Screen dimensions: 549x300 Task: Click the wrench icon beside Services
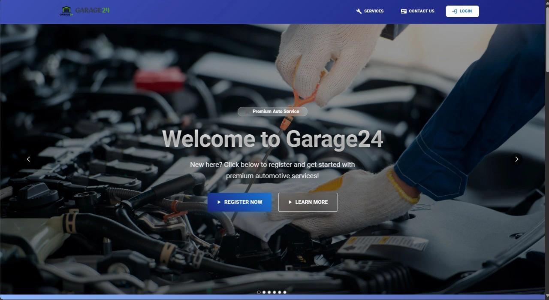pos(359,11)
